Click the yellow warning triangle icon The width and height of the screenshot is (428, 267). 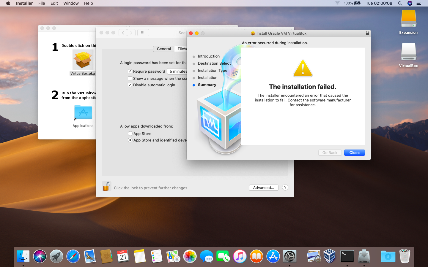303,68
